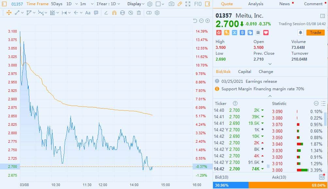Image resolution: width=328 pixels, height=189 pixels.
Task: Open the help icon beside Ticker
Action: click(x=235, y=103)
